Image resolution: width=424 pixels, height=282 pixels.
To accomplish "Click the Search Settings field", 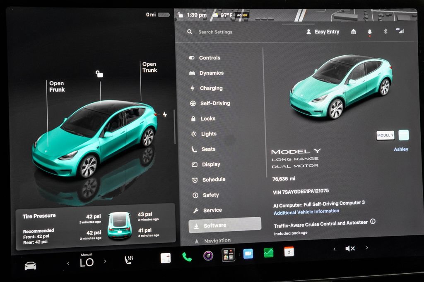I will pos(215,32).
